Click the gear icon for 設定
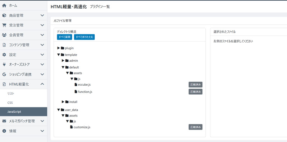Viewport: 287px width, 142px height. (x=4, y=55)
